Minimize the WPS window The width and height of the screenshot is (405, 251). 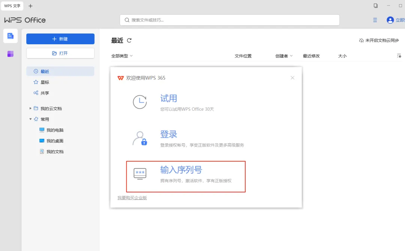click(x=388, y=6)
